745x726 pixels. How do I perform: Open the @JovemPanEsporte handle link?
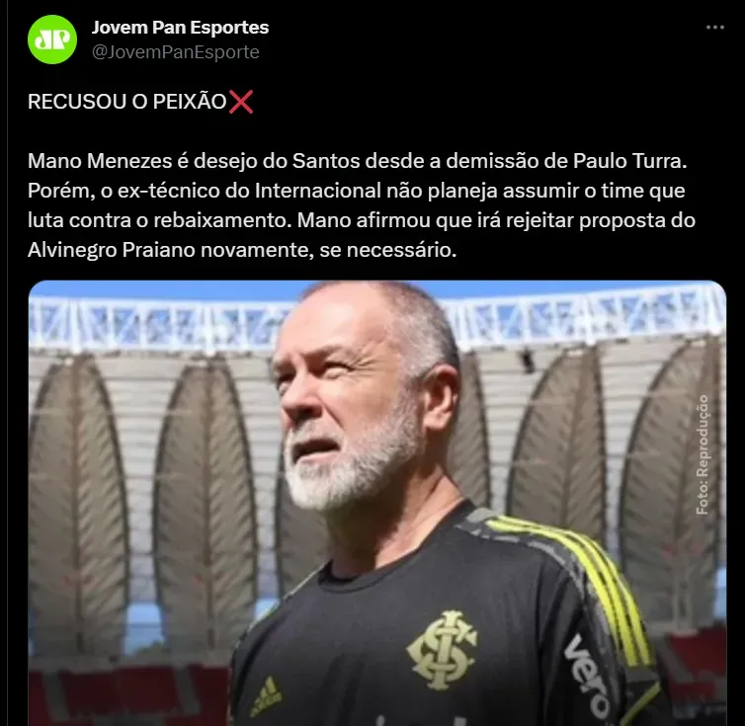pos(175,52)
